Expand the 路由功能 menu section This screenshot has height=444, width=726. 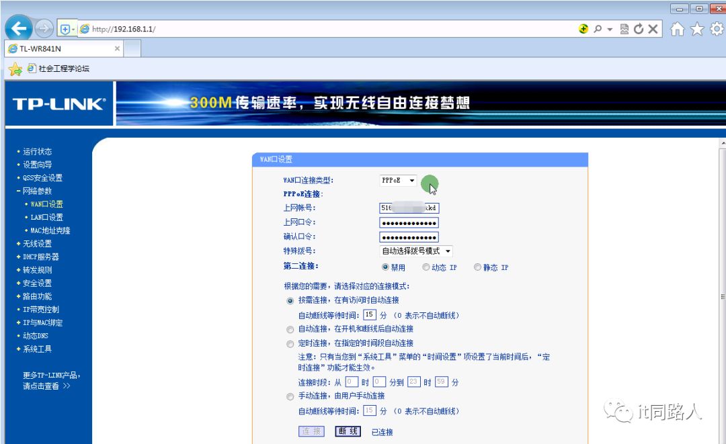(x=37, y=296)
